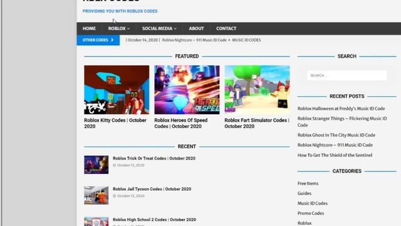Image resolution: width=401 pixels, height=226 pixels.
Task: Click the ticker date October 14, 2020
Action: pyautogui.click(x=143, y=40)
